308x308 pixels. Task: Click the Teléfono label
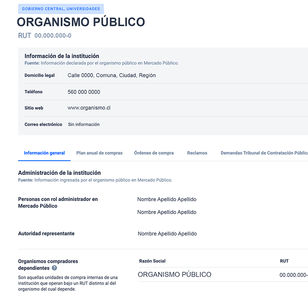[x=33, y=92]
